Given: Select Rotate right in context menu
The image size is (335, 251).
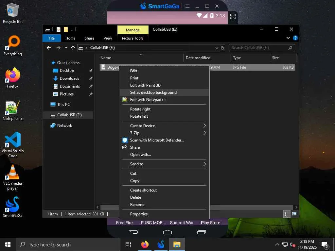Looking at the screenshot, I should click(164, 109).
